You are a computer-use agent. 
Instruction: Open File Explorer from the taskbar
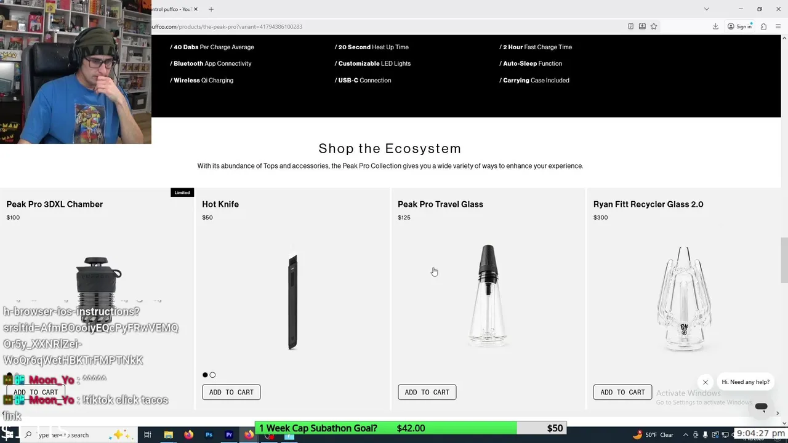(x=168, y=435)
